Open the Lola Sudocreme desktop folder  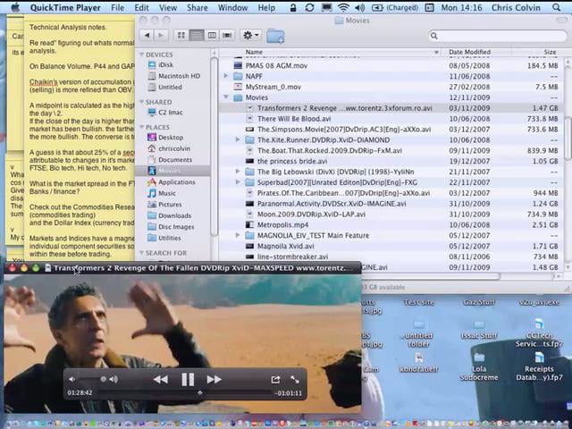(x=479, y=366)
